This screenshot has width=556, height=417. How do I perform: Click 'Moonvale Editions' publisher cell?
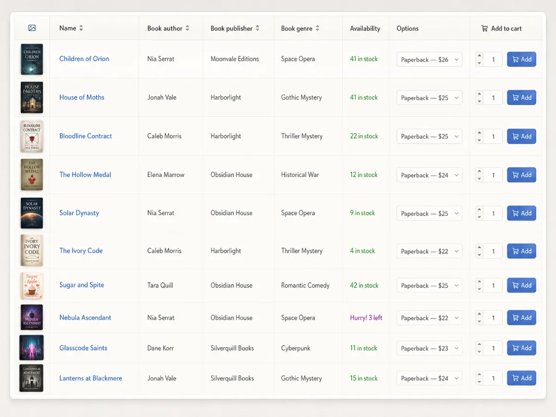234,59
